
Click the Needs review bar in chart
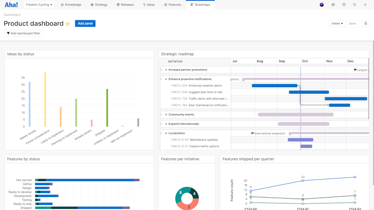point(29,105)
